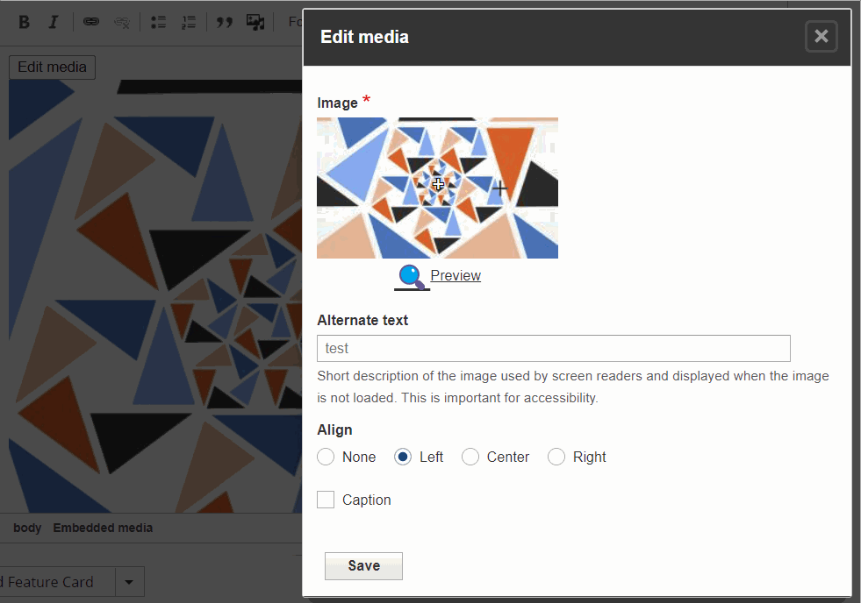Open the Feature Card dropdown arrow

[128, 581]
